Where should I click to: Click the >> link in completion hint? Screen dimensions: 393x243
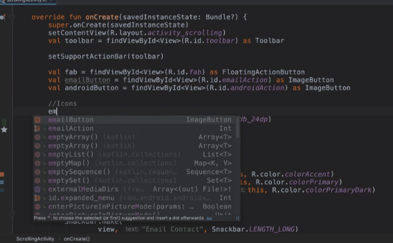click(209, 218)
